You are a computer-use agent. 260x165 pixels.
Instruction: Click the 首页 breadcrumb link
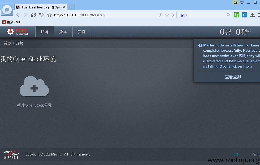7,43
